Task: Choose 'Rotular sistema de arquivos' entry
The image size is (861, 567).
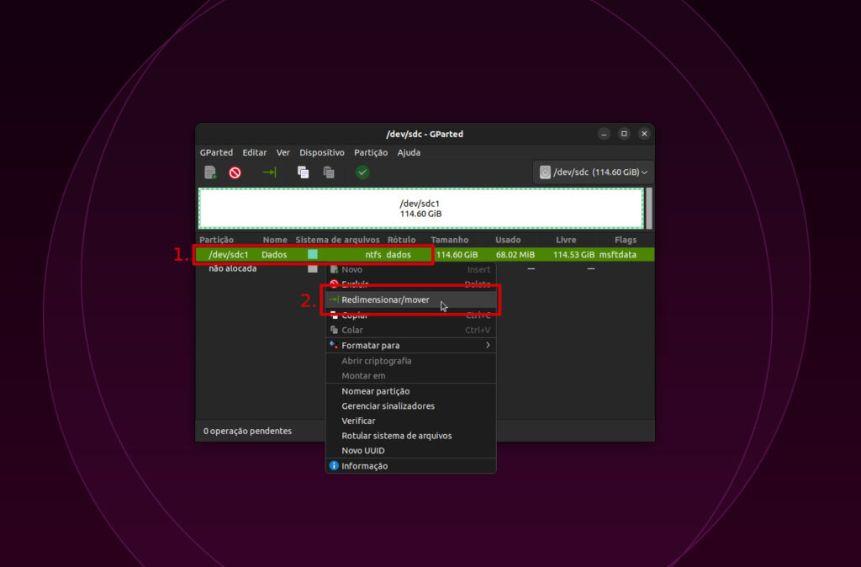Action: pyautogui.click(x=410, y=436)
